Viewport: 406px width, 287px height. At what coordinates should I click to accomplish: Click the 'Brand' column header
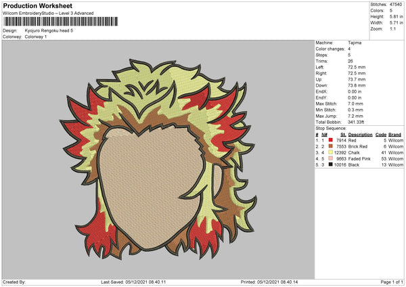[394, 135]
